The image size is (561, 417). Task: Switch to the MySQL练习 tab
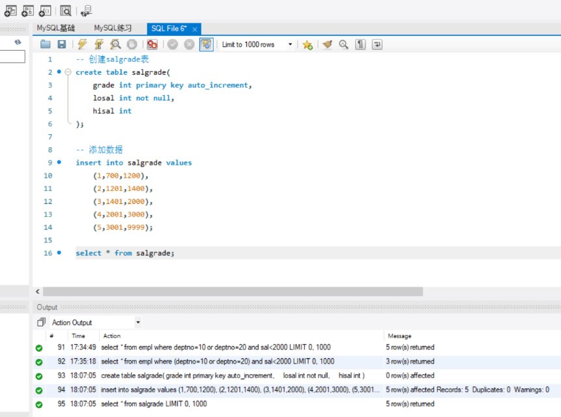(113, 28)
